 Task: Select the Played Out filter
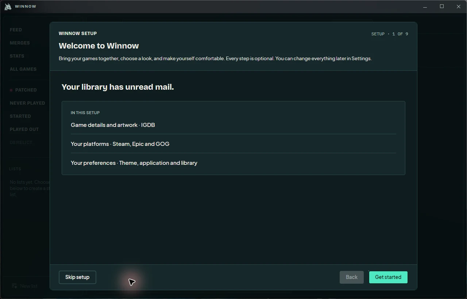pos(24,129)
